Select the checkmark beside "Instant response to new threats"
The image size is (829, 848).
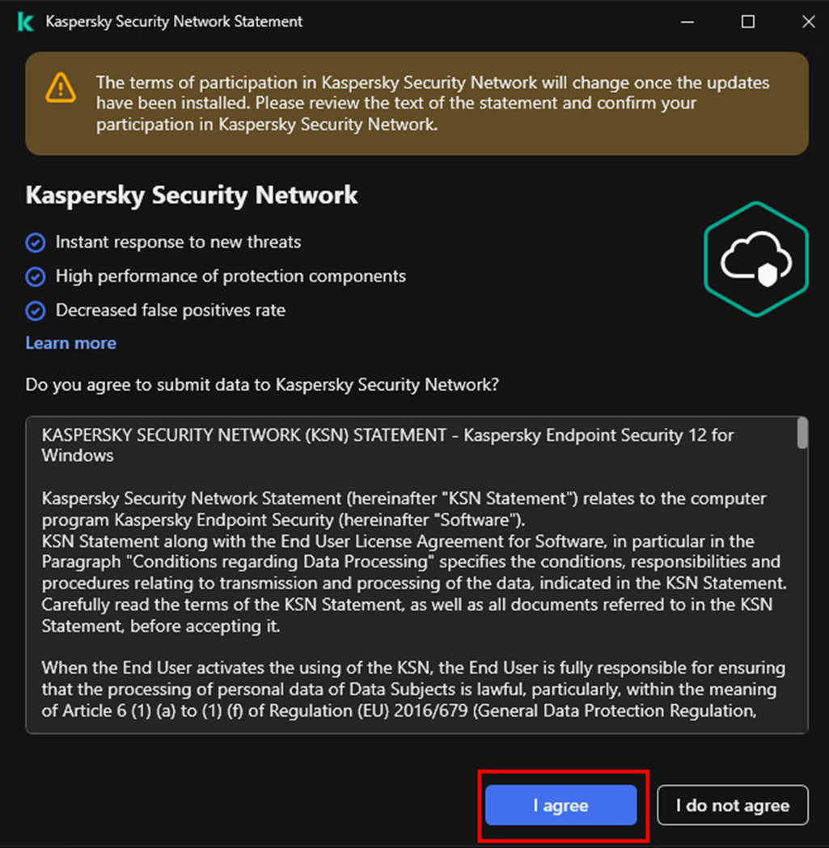pyautogui.click(x=36, y=242)
